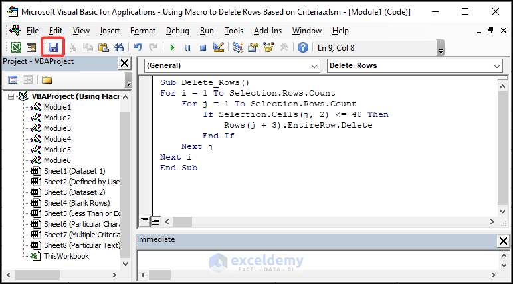Click the Break pause icon

tap(188, 48)
